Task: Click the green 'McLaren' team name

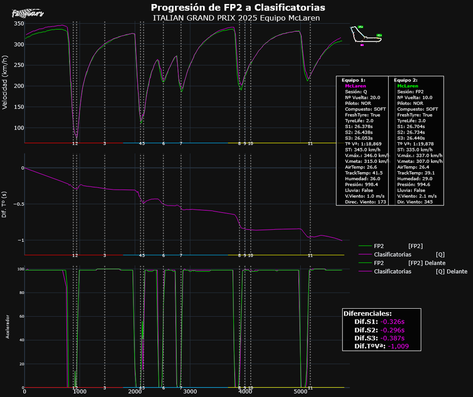Action: [x=407, y=86]
